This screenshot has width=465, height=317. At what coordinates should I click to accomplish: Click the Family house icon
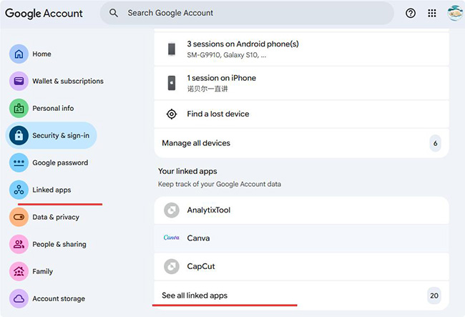pos(19,271)
